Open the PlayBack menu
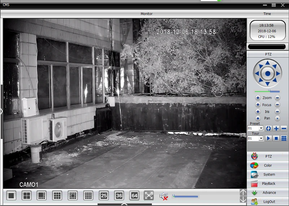The height and width of the screenshot is (206, 289). (268, 184)
